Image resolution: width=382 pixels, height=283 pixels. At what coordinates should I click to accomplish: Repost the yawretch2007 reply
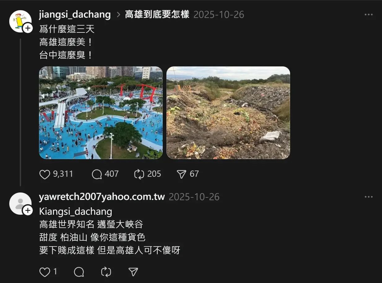(x=106, y=272)
